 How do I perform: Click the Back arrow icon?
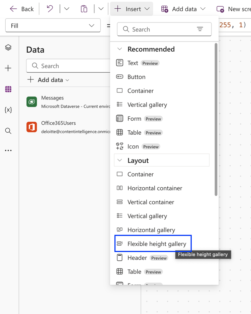click(x=13, y=9)
